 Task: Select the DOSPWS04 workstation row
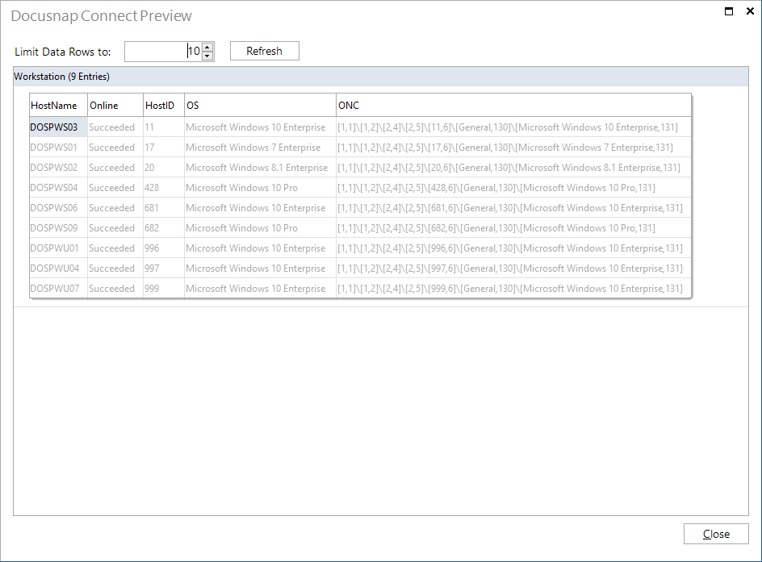click(57, 187)
